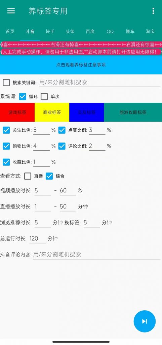Viewport: 162px width, 345px height.
Task: Switch to the QQ tab
Action: point(110,31)
